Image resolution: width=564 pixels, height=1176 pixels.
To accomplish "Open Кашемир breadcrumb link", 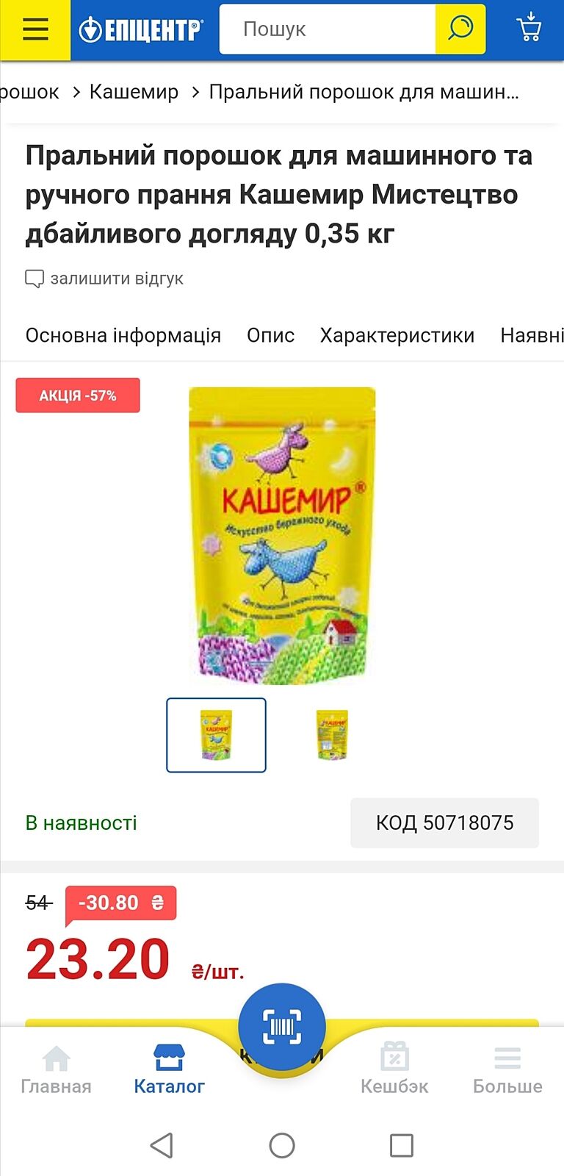I will coord(134,92).
